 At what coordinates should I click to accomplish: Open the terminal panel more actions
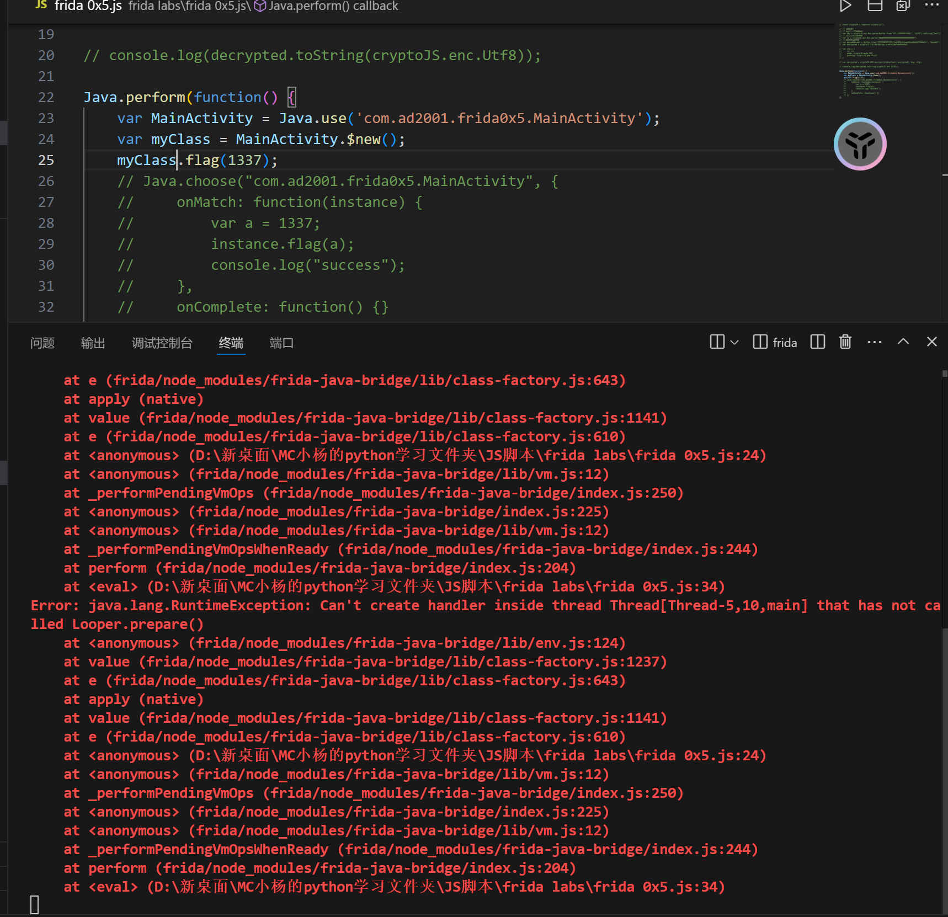(874, 342)
